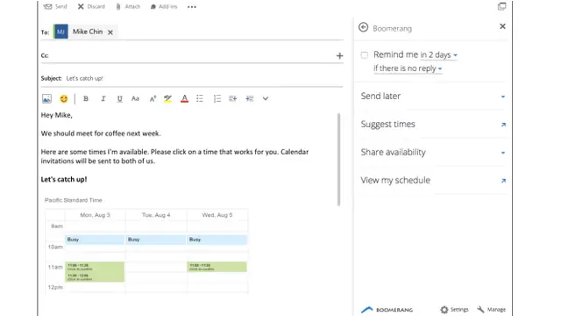Close the Boomerang panel

(502, 26)
